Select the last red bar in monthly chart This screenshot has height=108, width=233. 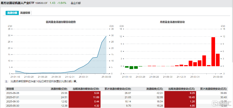click(218, 60)
